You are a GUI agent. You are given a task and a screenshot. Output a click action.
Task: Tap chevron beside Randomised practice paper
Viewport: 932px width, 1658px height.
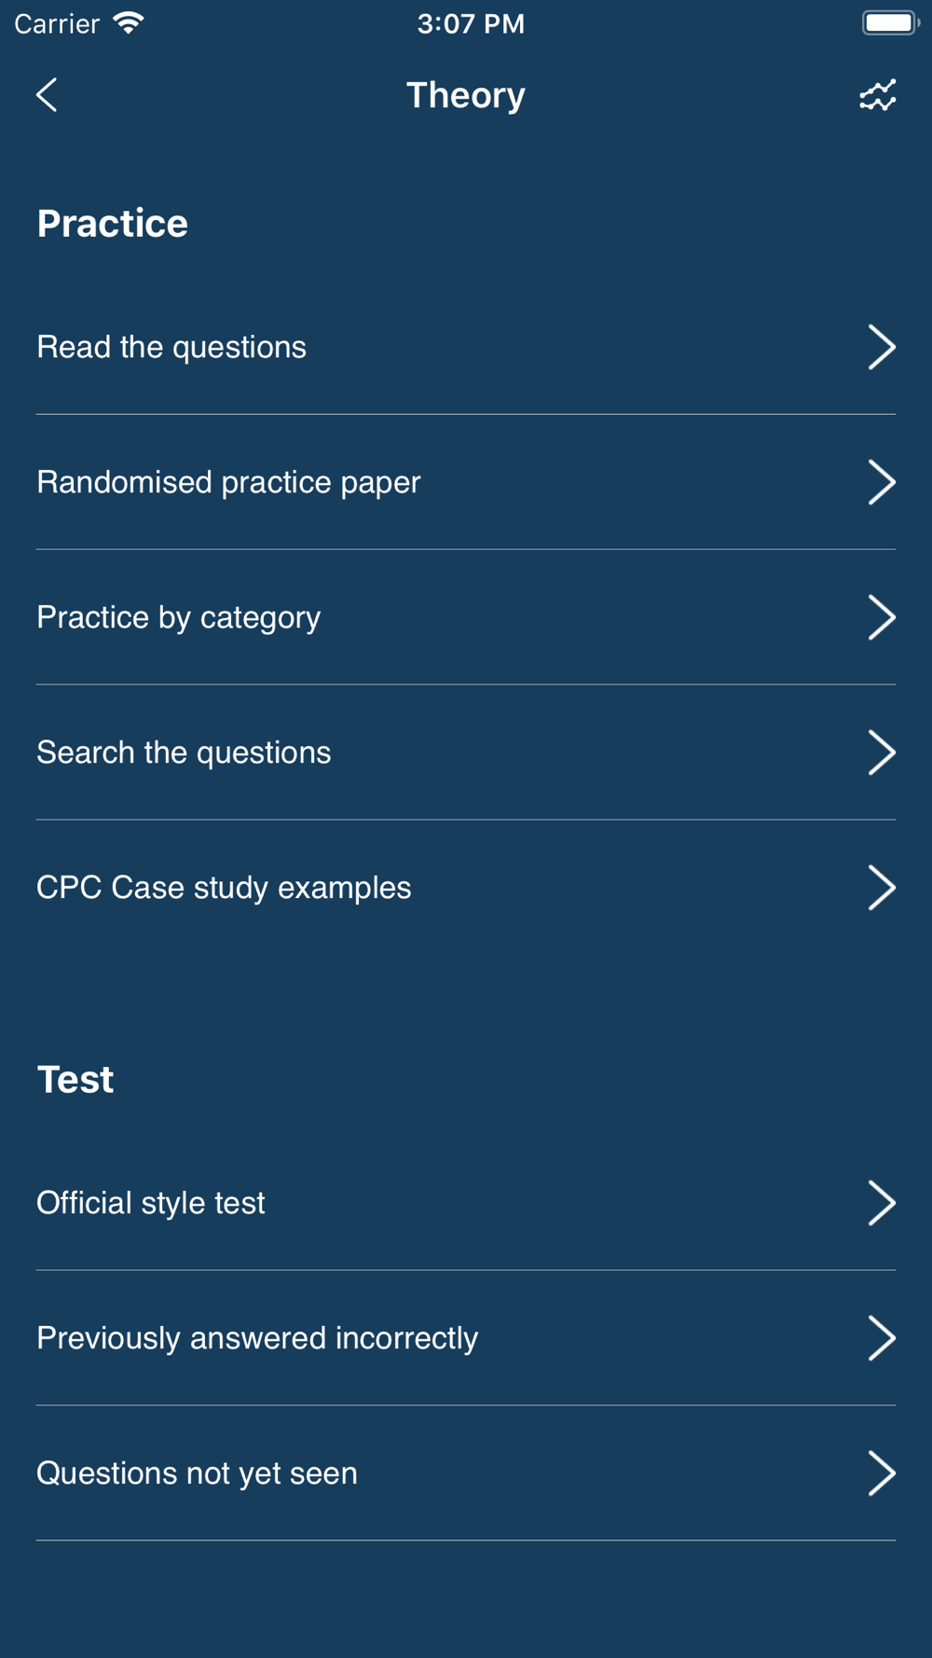tap(882, 482)
